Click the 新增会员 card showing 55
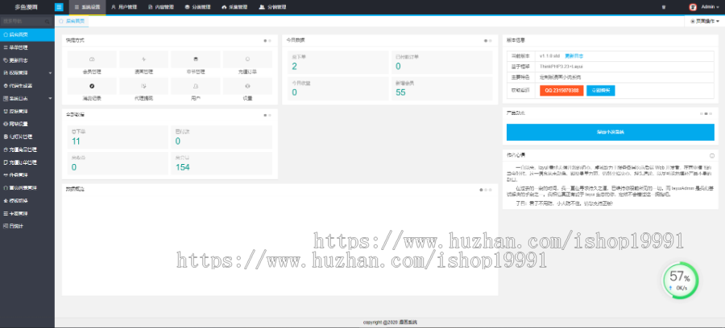725x328 pixels. 442,88
